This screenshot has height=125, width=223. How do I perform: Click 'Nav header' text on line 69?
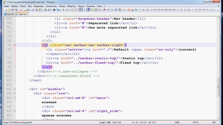tap(124, 19)
